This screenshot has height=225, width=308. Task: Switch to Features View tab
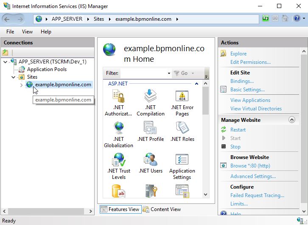(x=120, y=209)
